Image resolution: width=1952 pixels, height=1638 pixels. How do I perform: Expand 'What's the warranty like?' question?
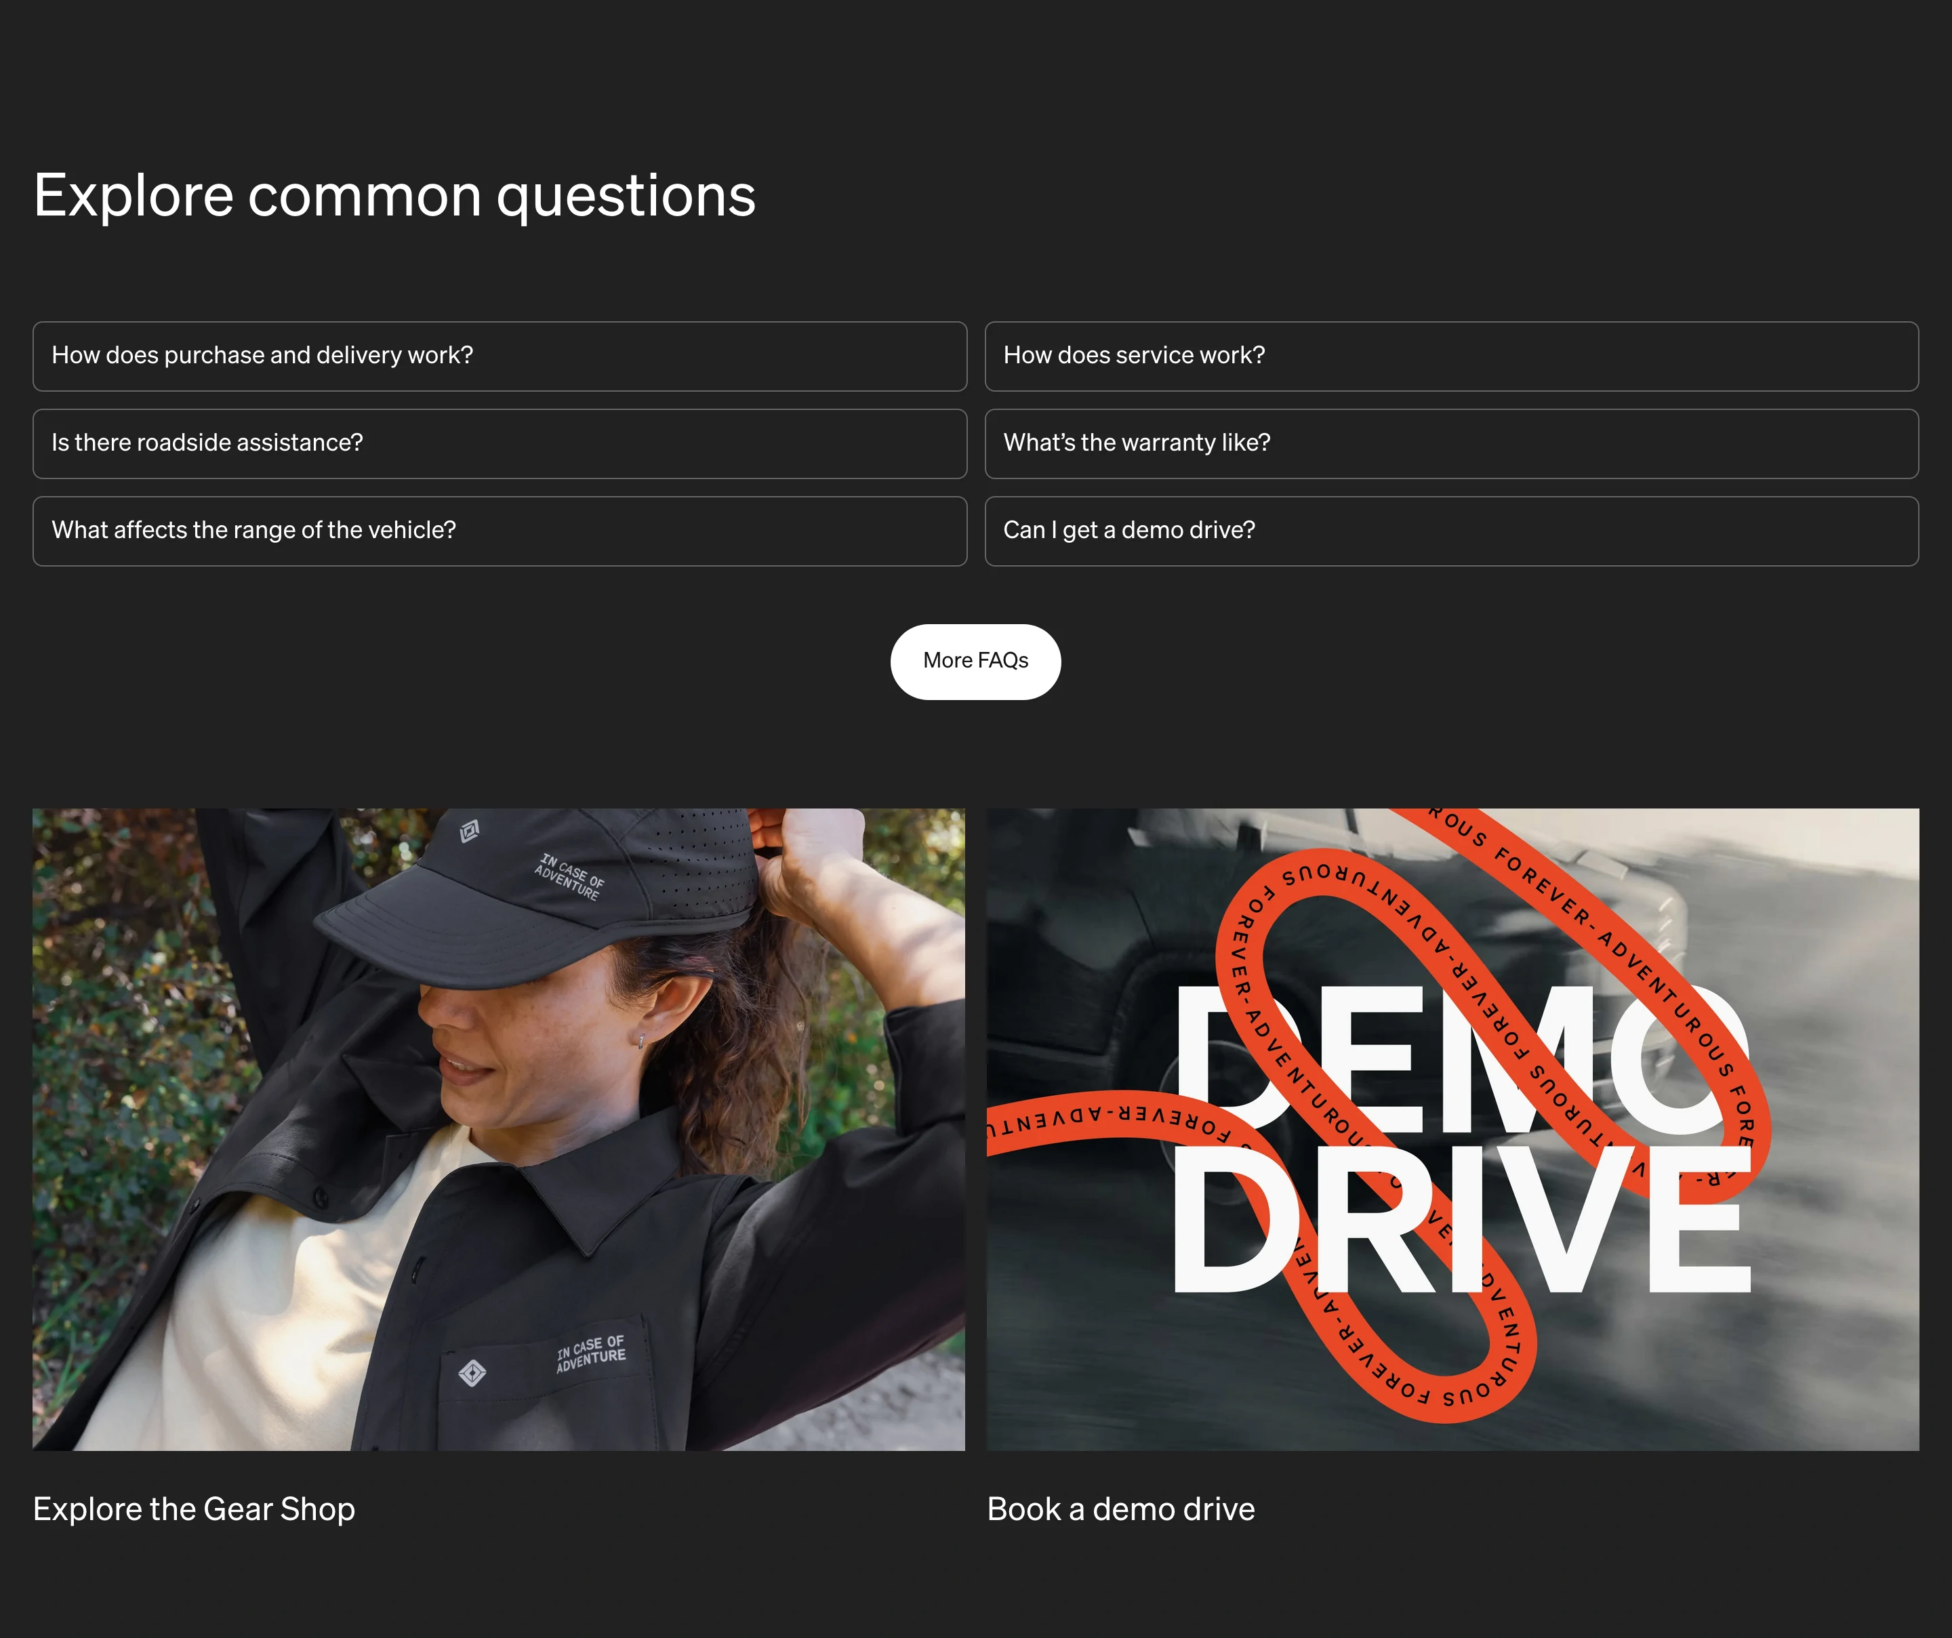coord(1451,443)
